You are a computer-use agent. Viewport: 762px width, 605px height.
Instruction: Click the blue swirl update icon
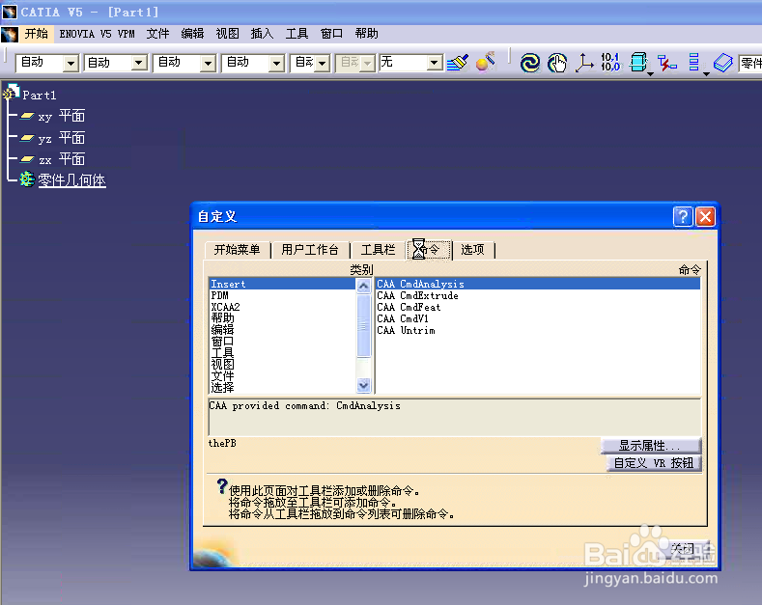[x=529, y=63]
